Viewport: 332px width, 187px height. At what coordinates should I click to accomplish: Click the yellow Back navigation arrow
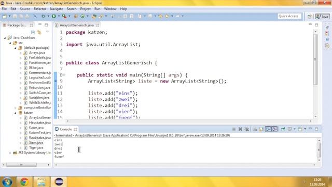pyautogui.click(x=167, y=16)
